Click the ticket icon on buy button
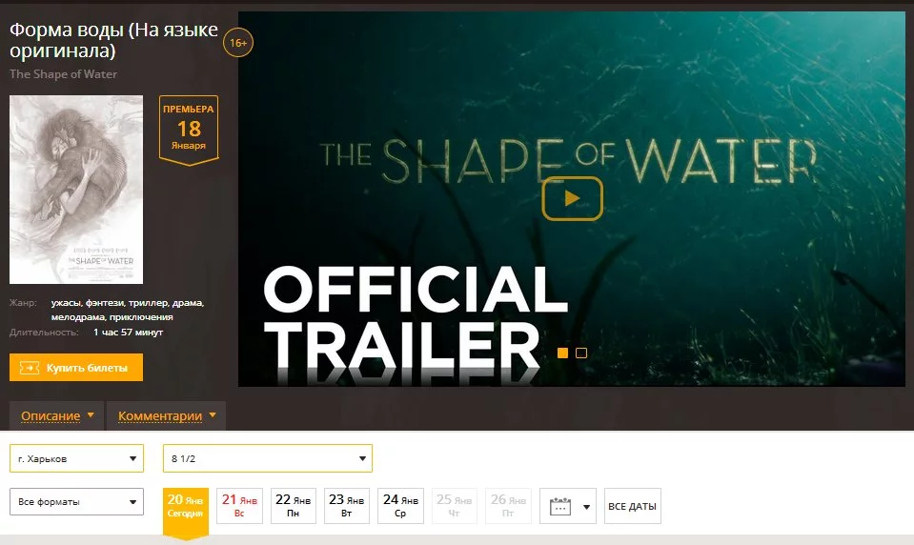The height and width of the screenshot is (545, 914). 30,368
